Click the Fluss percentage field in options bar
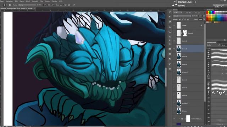The width and height of the screenshot is (227, 127). coord(62,5)
